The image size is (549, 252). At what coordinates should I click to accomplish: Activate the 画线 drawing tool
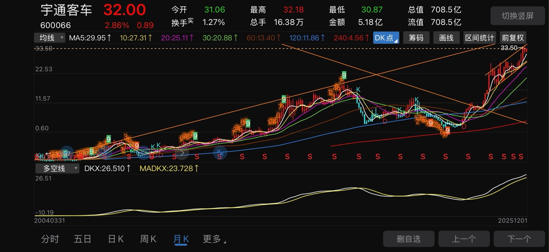click(x=446, y=38)
